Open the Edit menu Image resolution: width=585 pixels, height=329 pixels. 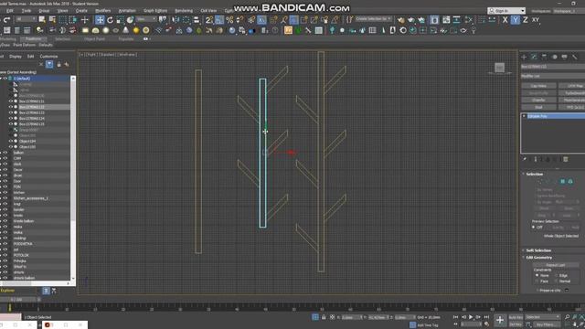[10, 11]
